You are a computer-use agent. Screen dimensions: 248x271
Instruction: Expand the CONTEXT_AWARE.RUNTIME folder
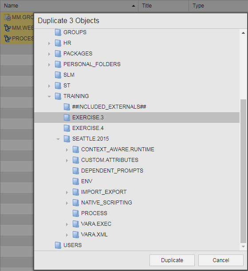(67, 149)
